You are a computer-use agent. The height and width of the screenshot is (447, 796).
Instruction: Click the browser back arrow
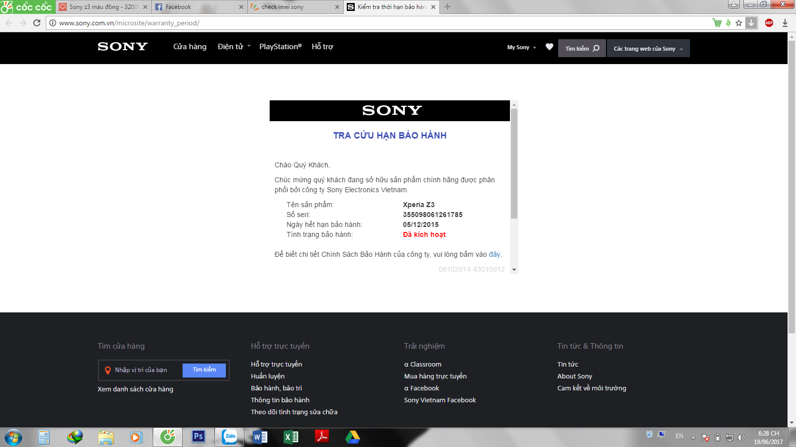click(x=9, y=23)
